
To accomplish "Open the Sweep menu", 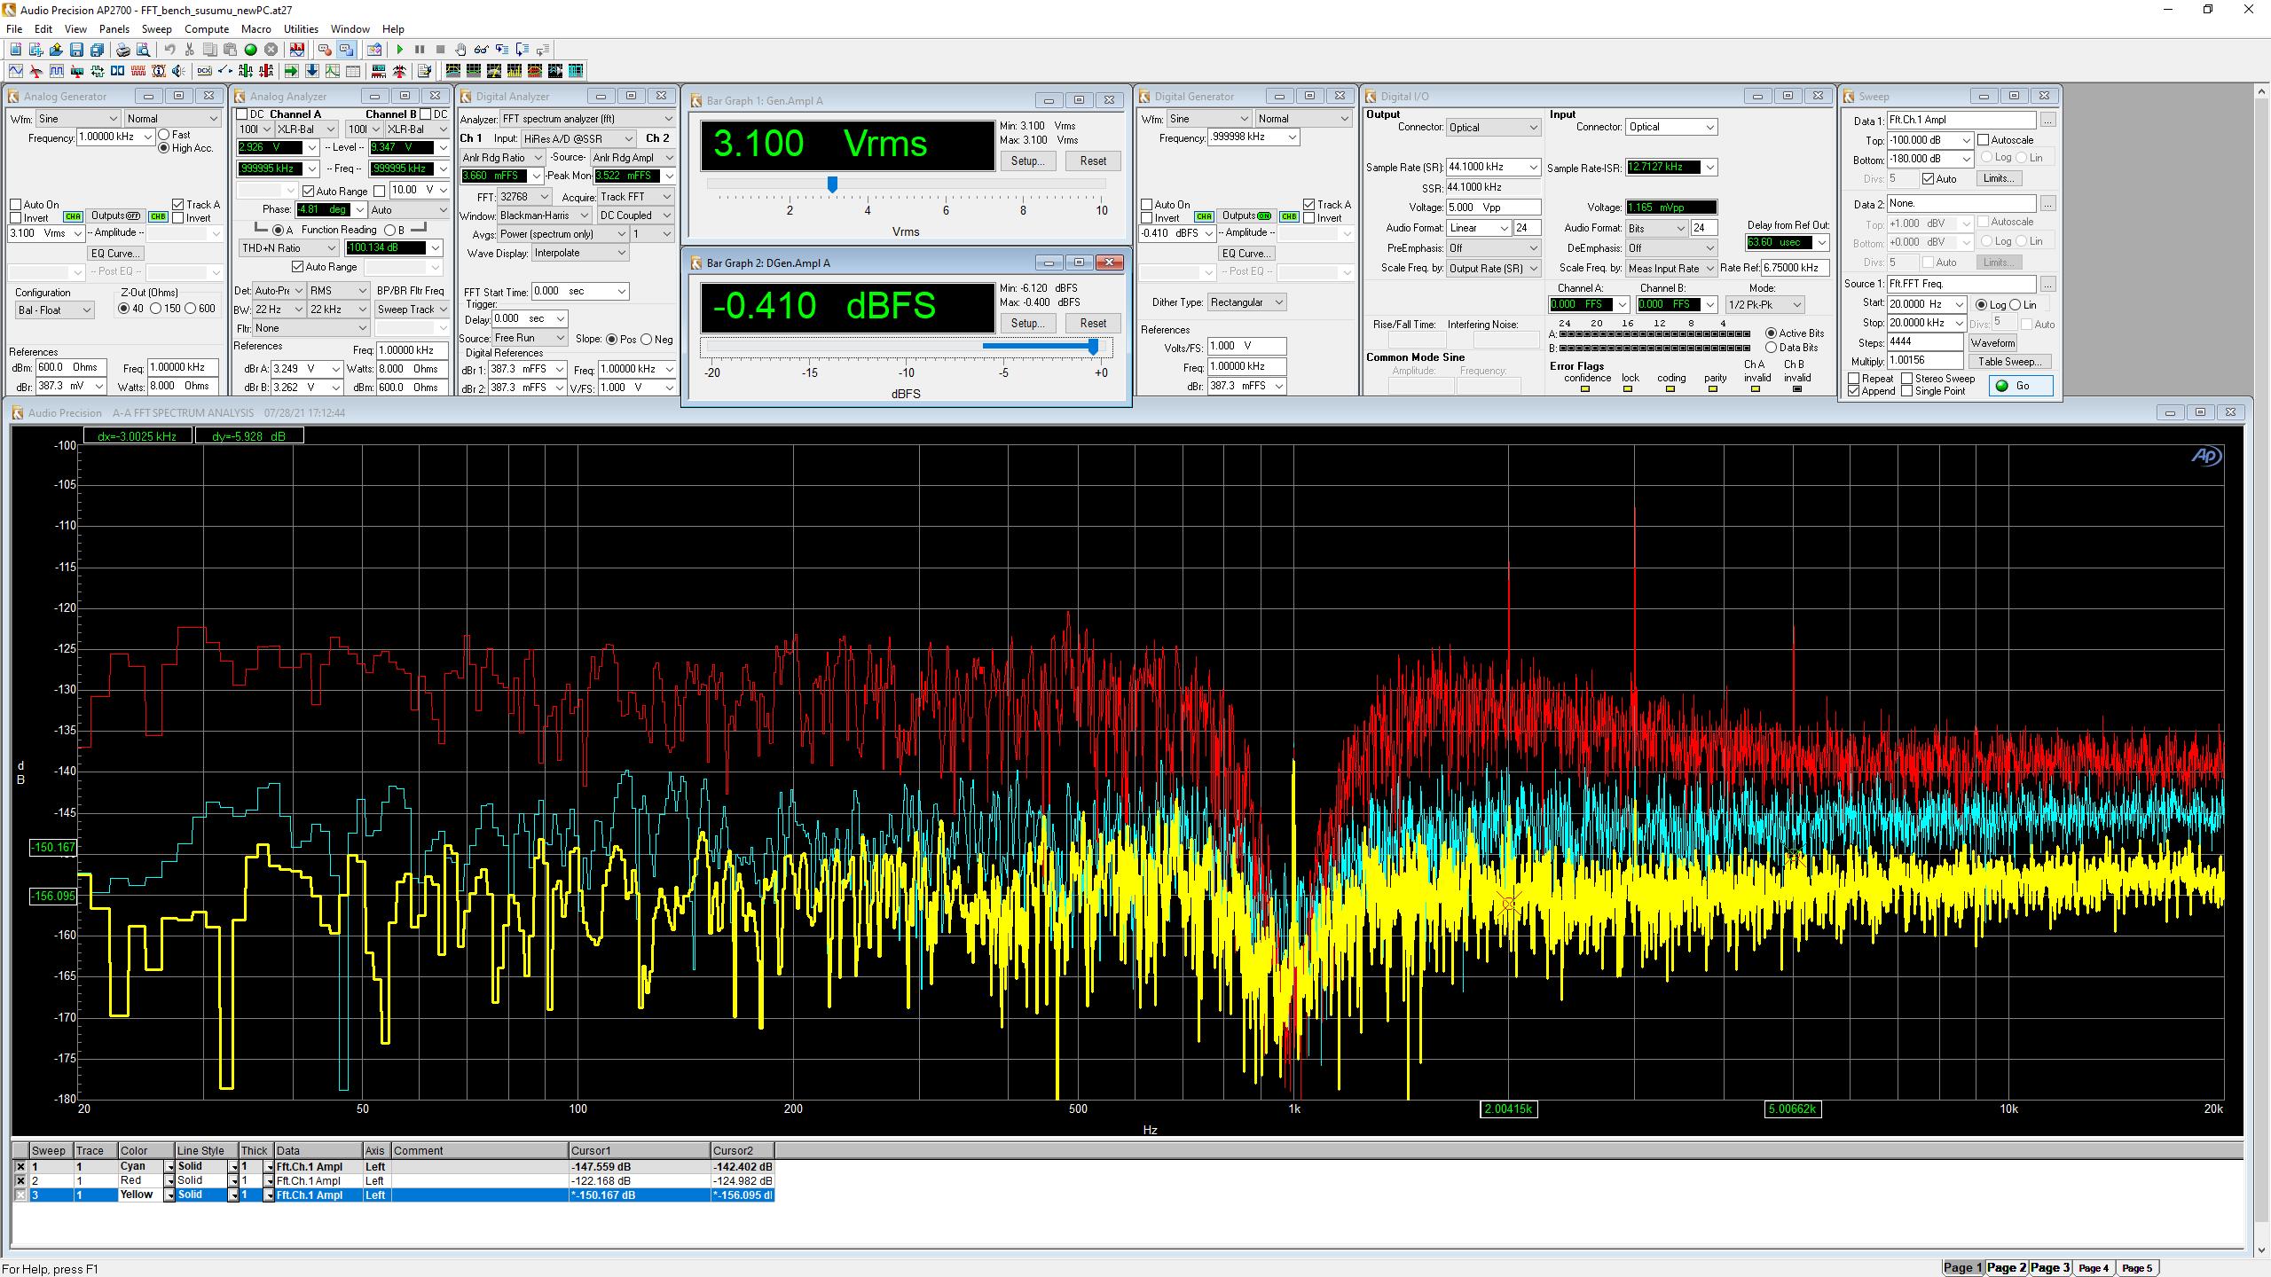I will pyautogui.click(x=157, y=29).
